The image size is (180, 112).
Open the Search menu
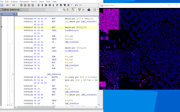coord(34,1)
